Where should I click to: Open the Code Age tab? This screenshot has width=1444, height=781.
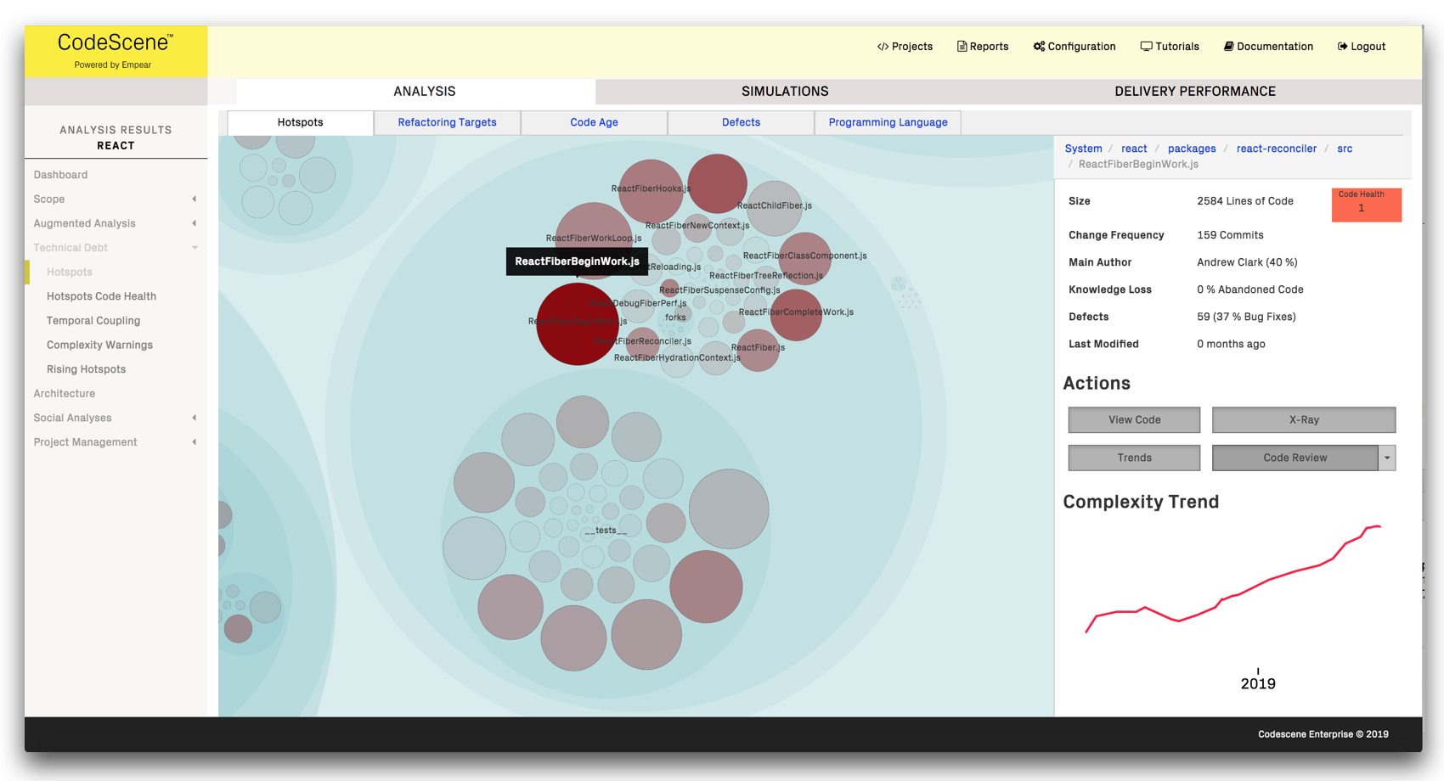(594, 122)
